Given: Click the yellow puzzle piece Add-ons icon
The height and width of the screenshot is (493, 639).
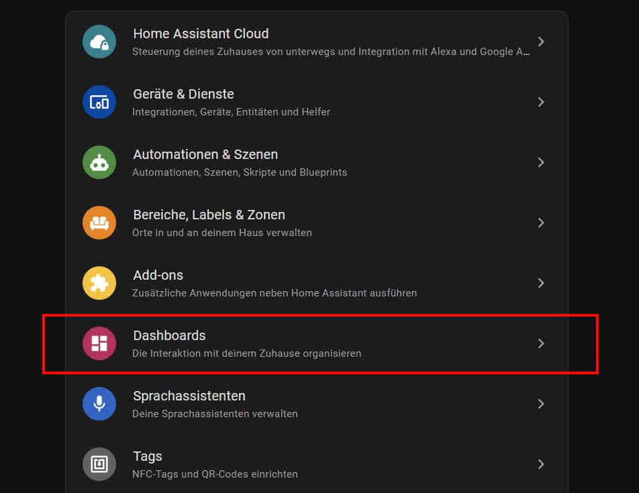Looking at the screenshot, I should tap(99, 283).
